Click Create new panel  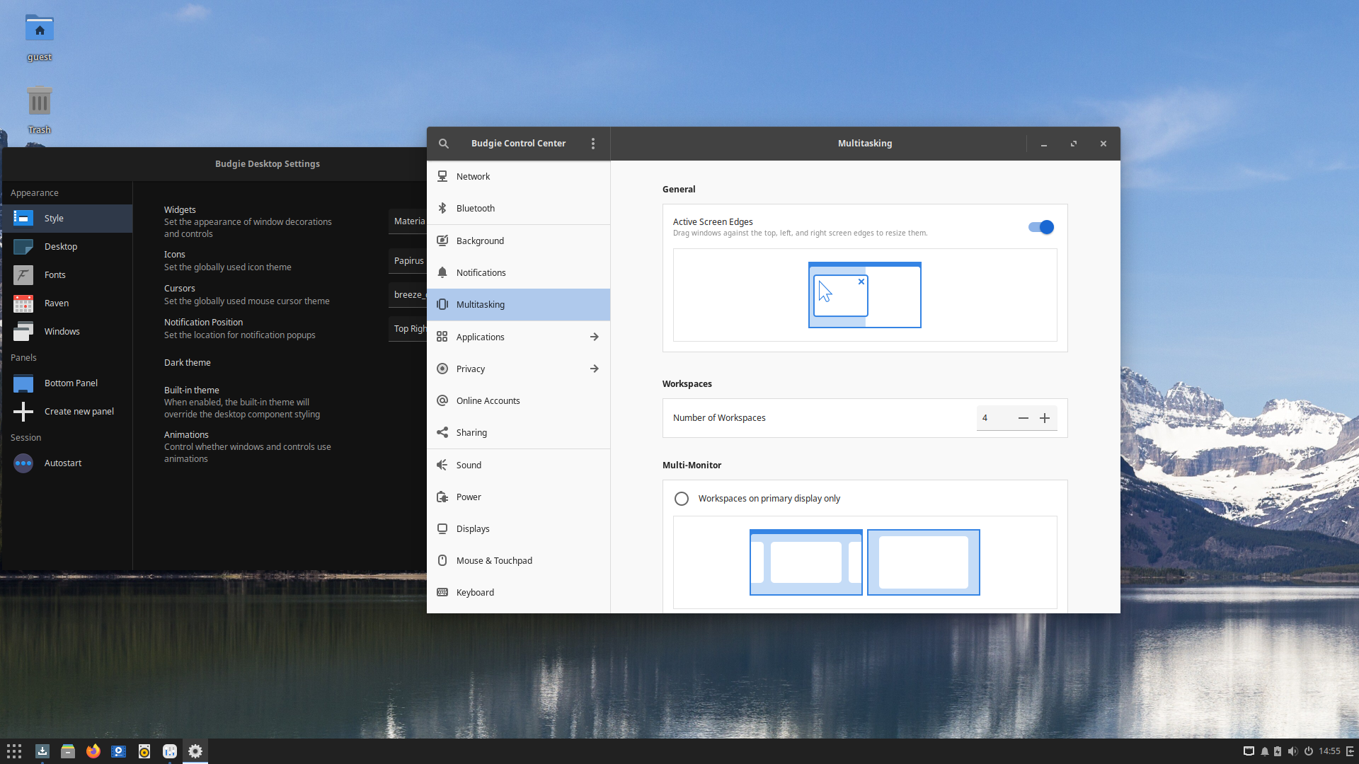point(67,412)
